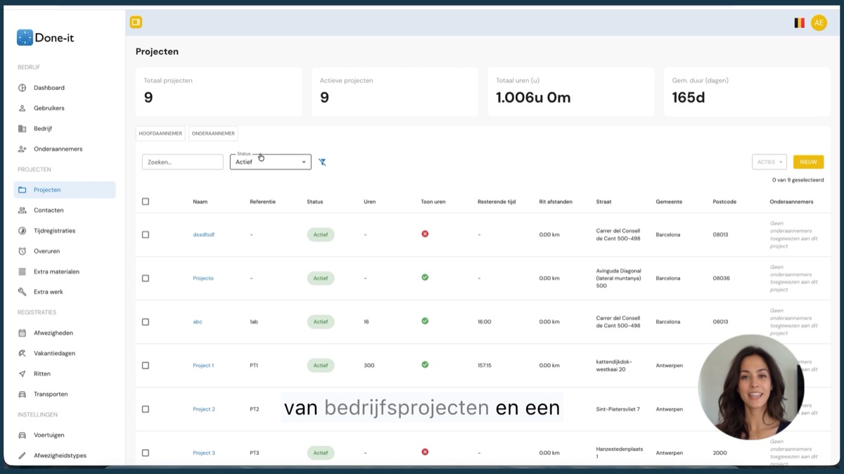Tick checkbox for abc row
844x474 pixels.
(x=146, y=322)
